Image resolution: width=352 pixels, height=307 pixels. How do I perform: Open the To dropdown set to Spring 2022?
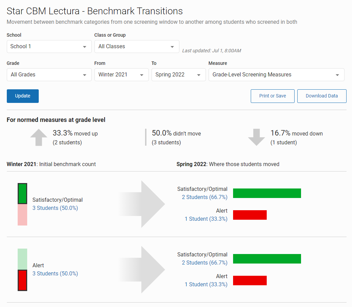coord(179,75)
